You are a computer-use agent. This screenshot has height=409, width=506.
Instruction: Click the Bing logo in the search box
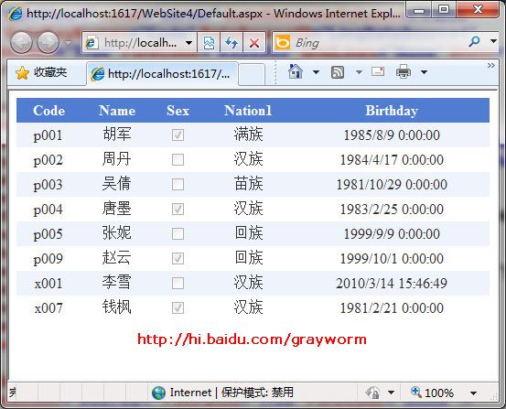coord(283,42)
